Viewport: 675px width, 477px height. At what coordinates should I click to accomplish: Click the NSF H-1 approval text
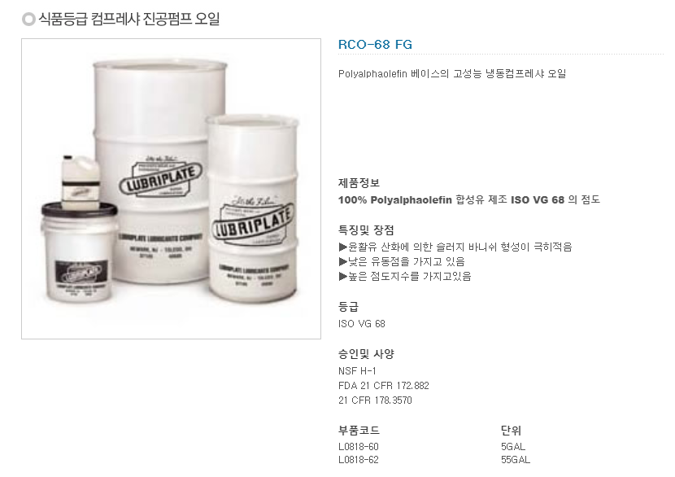[x=357, y=371]
